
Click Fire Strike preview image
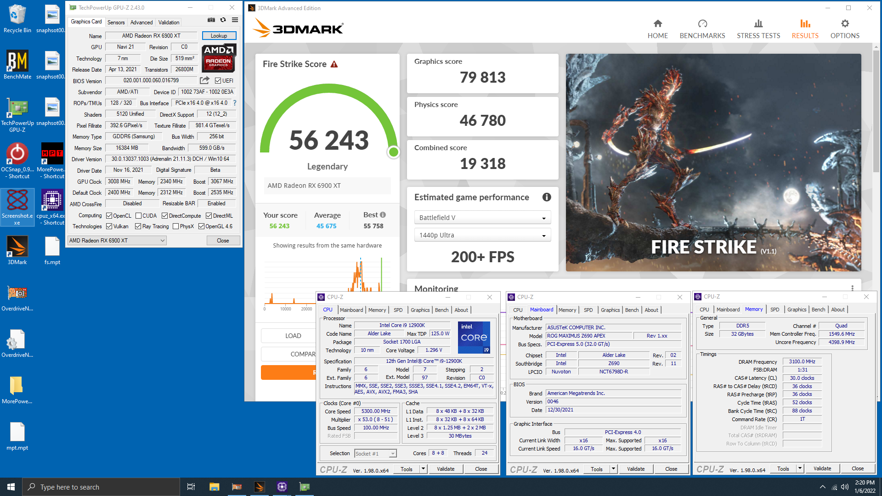tap(713, 162)
